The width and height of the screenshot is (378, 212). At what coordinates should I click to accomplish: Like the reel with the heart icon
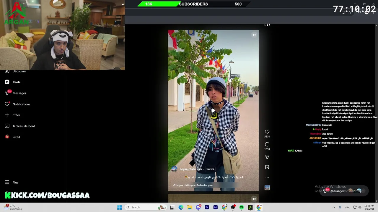(267, 132)
